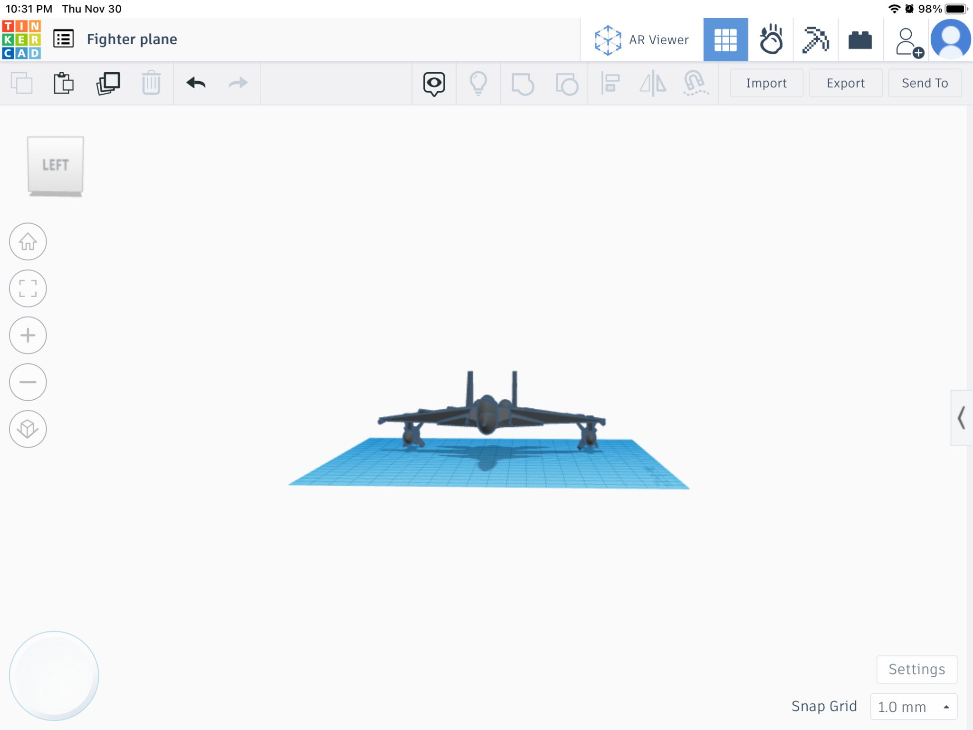Toggle show all hidden objects lightbulb
The width and height of the screenshot is (973, 730).
(478, 84)
